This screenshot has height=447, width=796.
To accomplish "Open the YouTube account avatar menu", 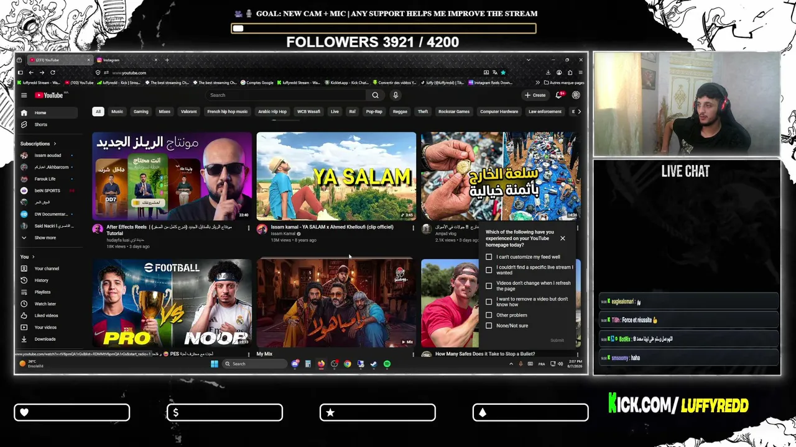I will point(576,95).
